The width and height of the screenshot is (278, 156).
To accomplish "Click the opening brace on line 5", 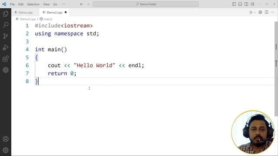I will pos(36,58).
